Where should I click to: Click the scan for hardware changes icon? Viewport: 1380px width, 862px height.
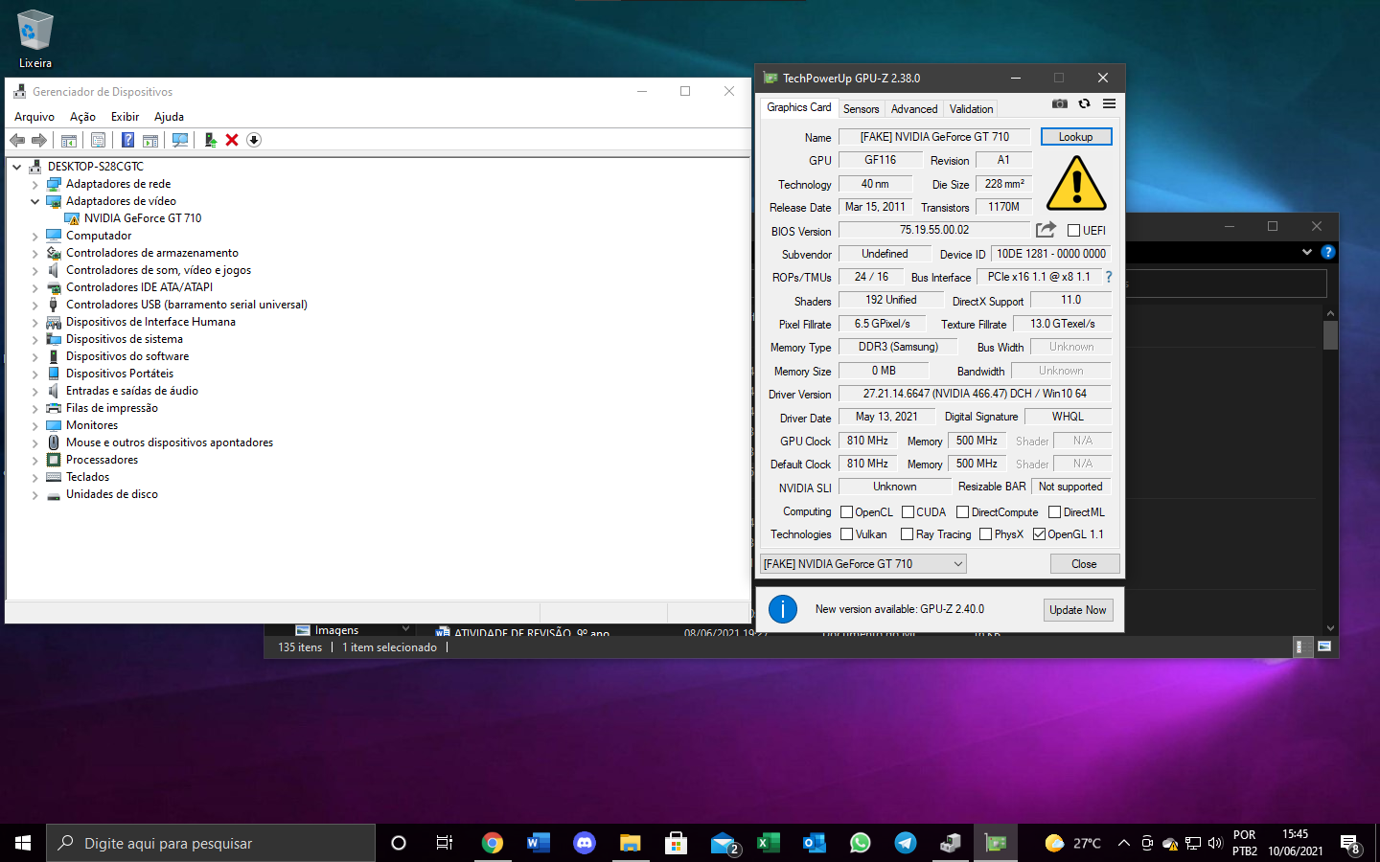(x=179, y=140)
